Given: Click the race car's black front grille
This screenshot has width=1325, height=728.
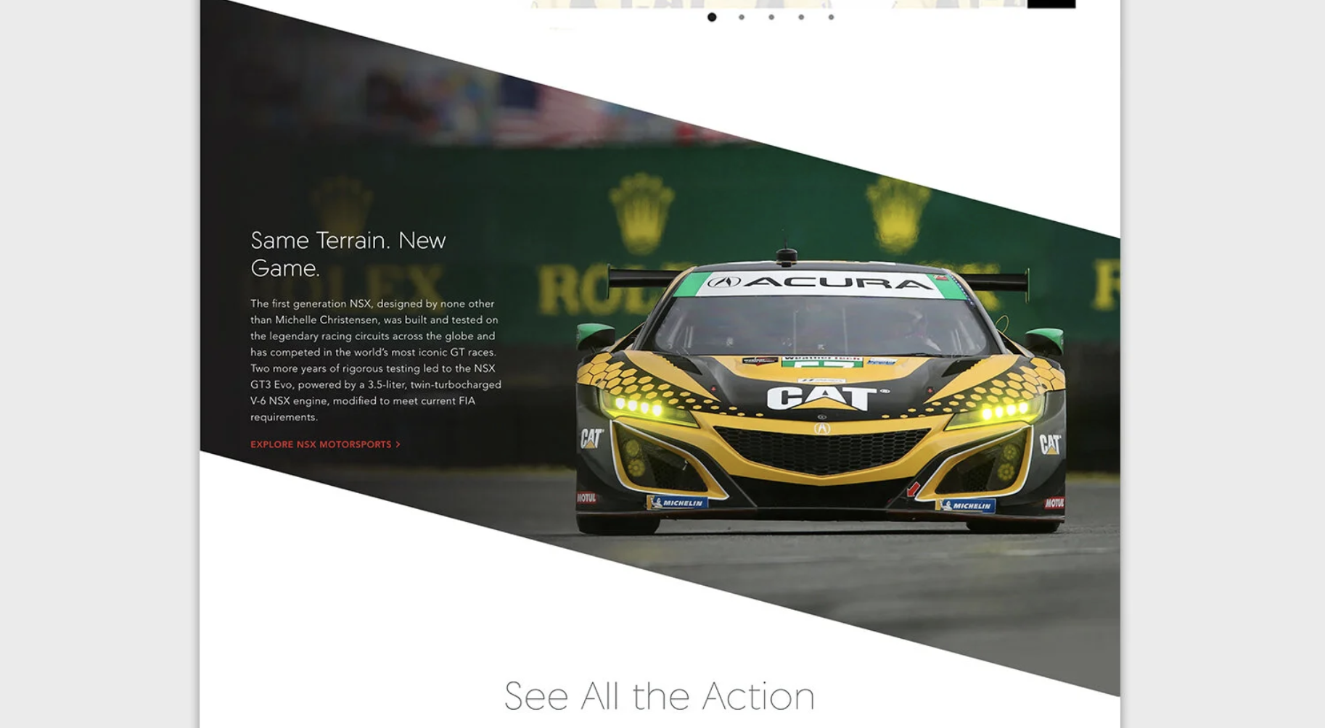Looking at the screenshot, I should pos(821,451).
